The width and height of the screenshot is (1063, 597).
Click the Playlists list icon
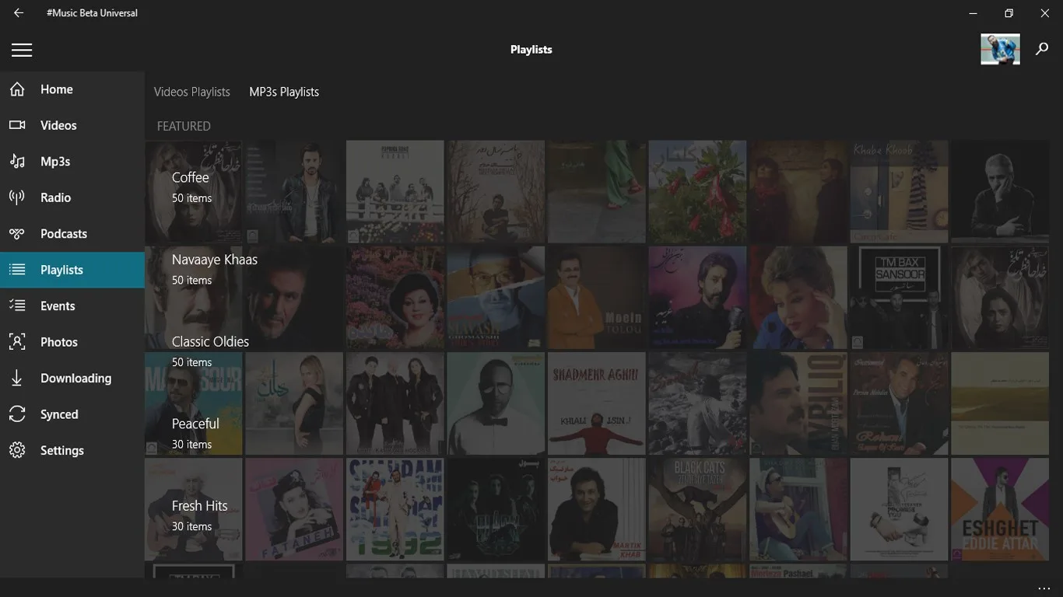[17, 270]
